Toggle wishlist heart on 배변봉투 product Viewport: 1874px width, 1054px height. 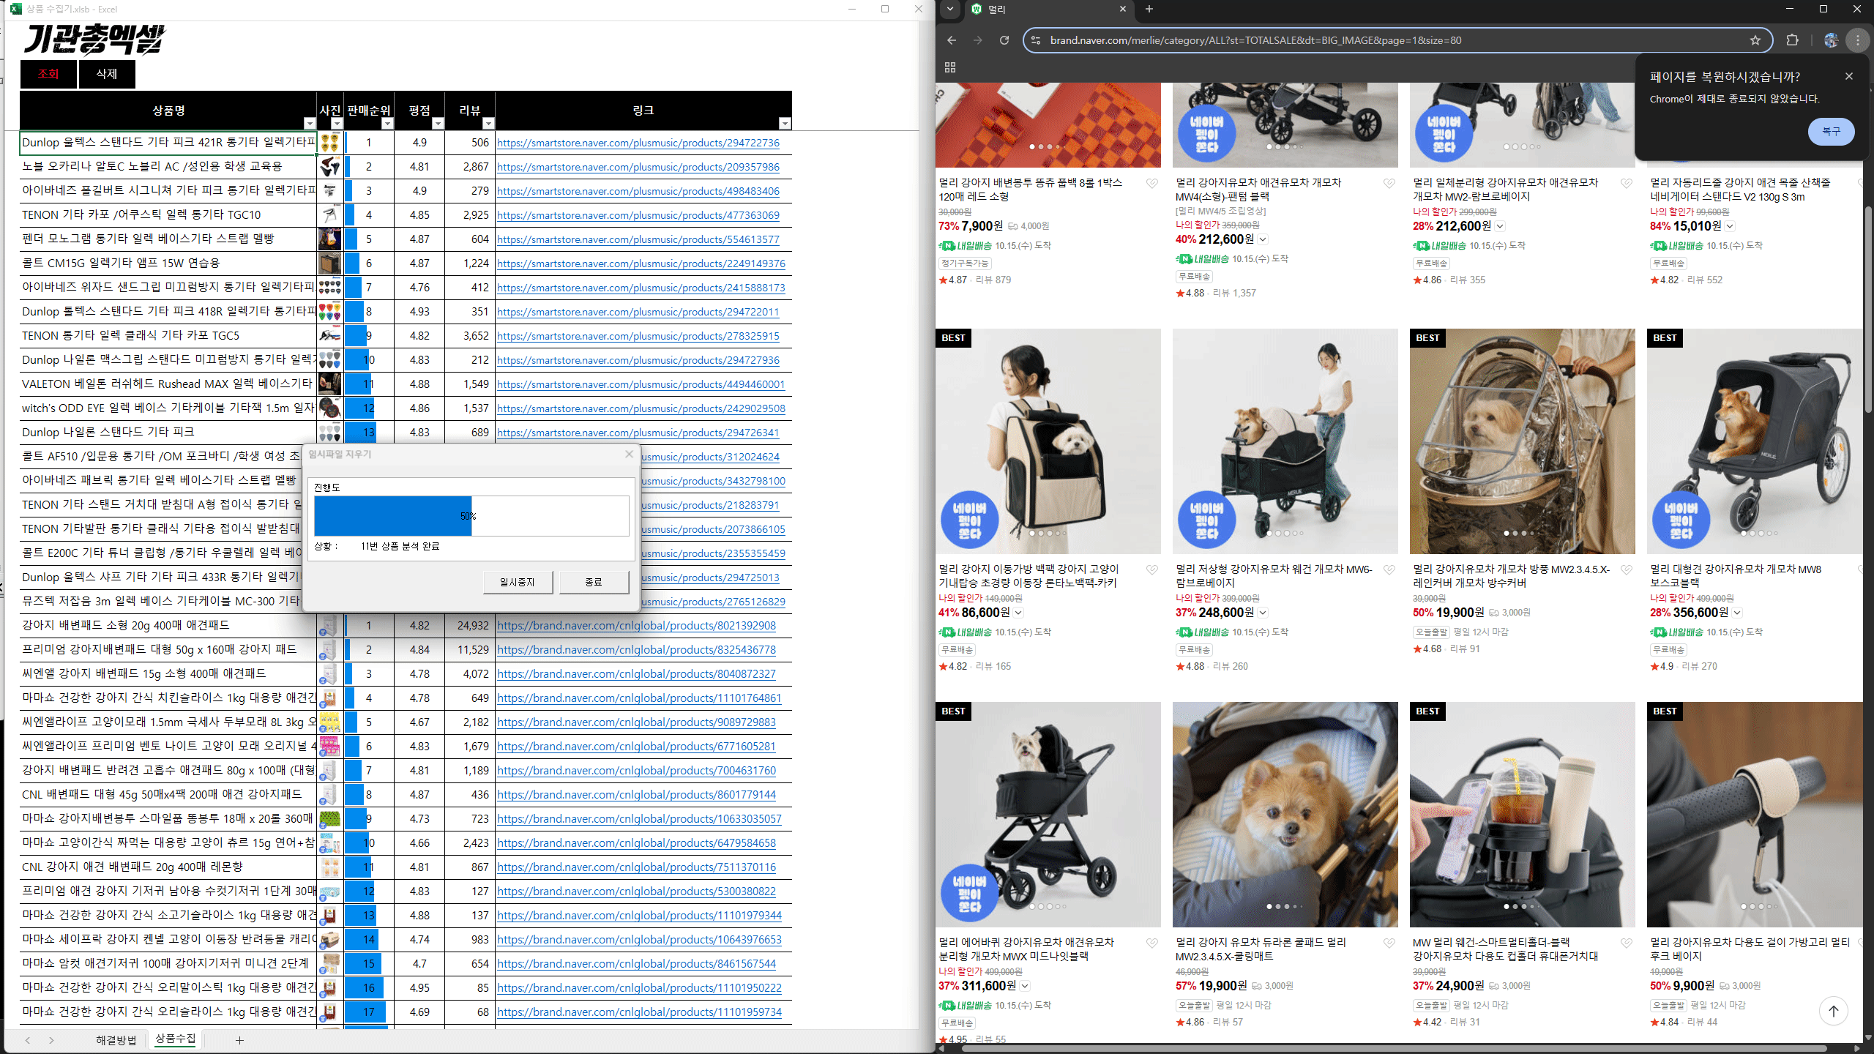click(x=1151, y=183)
